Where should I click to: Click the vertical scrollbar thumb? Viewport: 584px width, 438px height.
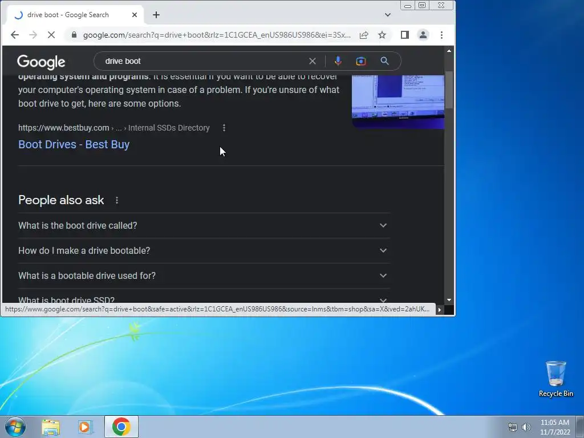(449, 90)
